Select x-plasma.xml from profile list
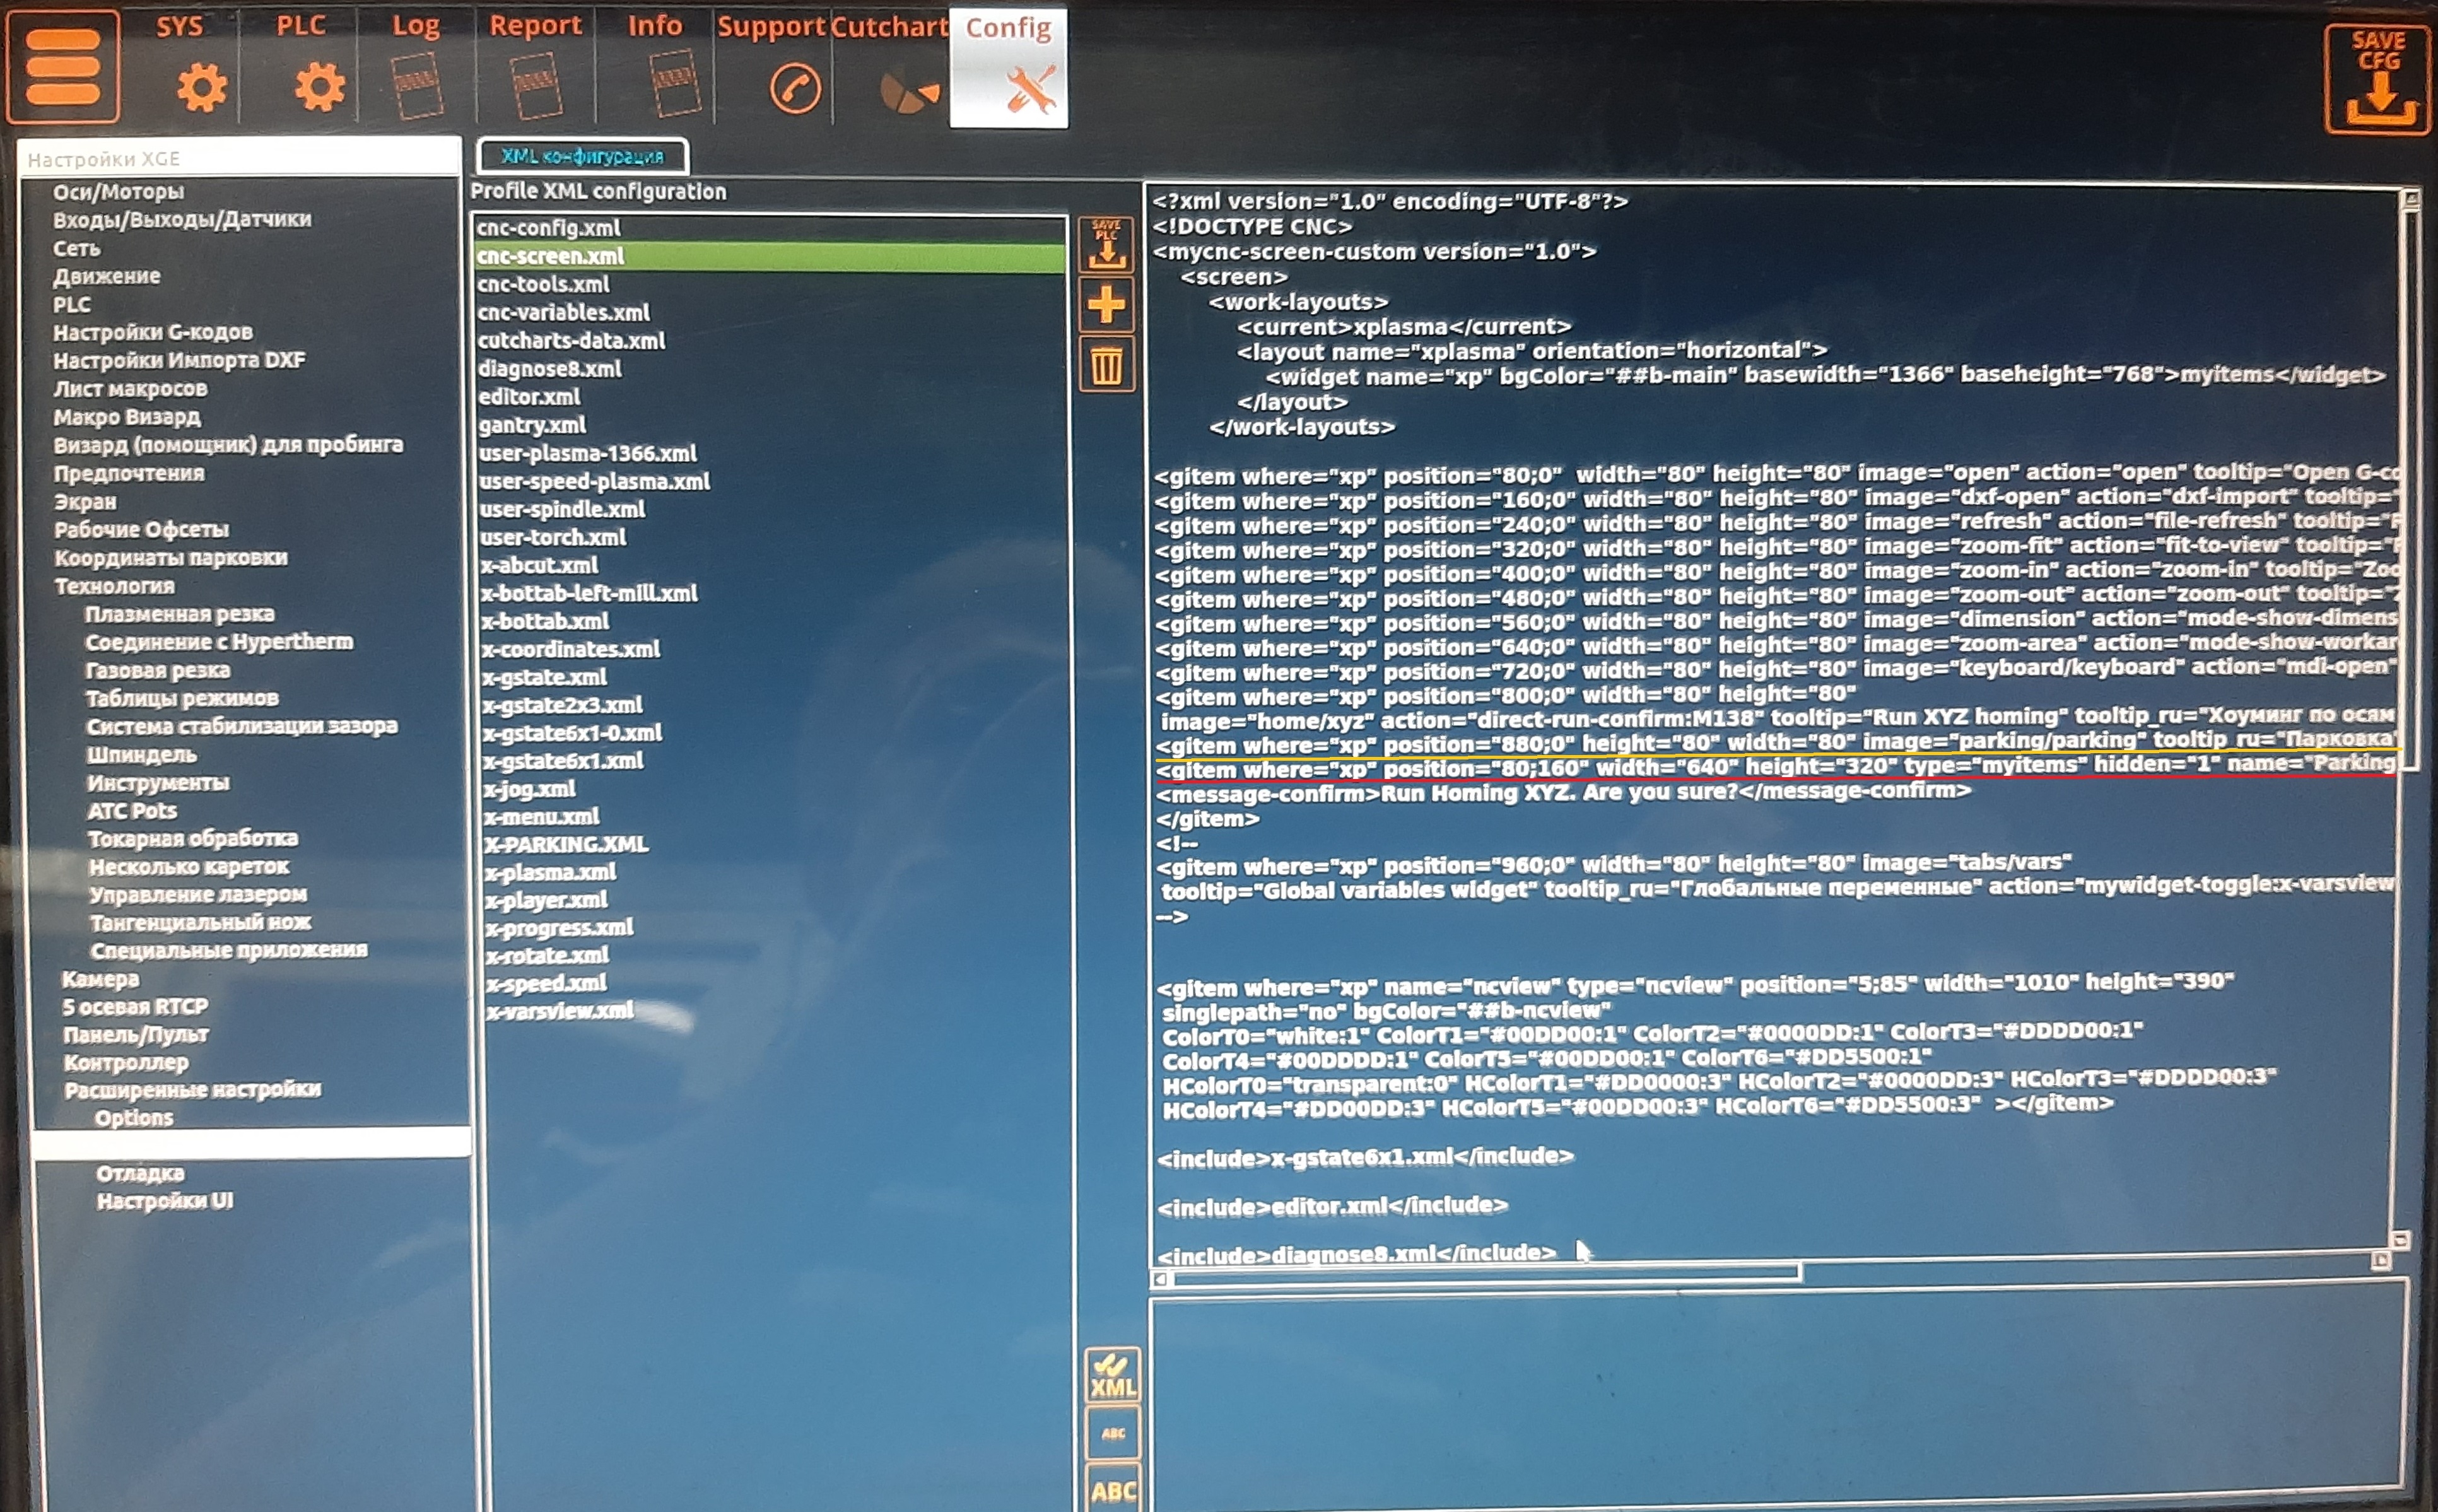The width and height of the screenshot is (2438, 1512). coord(550,872)
